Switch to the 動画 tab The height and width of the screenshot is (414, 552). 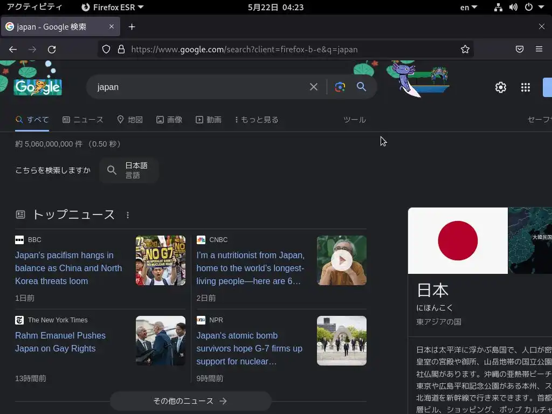click(209, 120)
